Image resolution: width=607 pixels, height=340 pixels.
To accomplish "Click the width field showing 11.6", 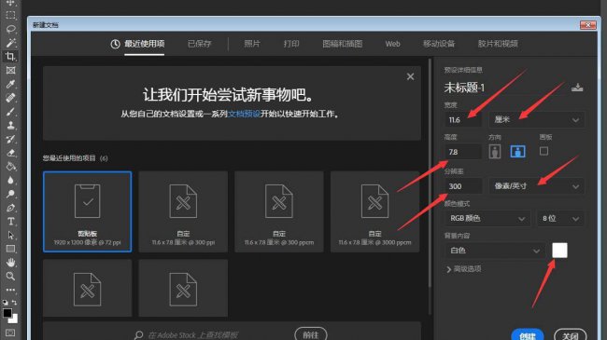I will (463, 120).
